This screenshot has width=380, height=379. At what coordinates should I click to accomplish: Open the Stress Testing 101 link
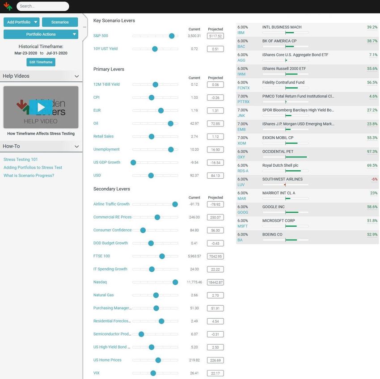(21, 160)
